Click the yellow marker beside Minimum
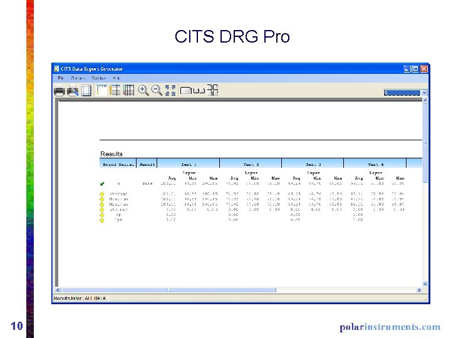The width and height of the screenshot is (451, 338). 102,199
